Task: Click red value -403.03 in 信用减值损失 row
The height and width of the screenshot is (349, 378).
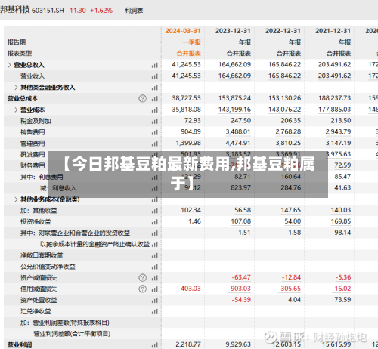Action: (x=190, y=289)
